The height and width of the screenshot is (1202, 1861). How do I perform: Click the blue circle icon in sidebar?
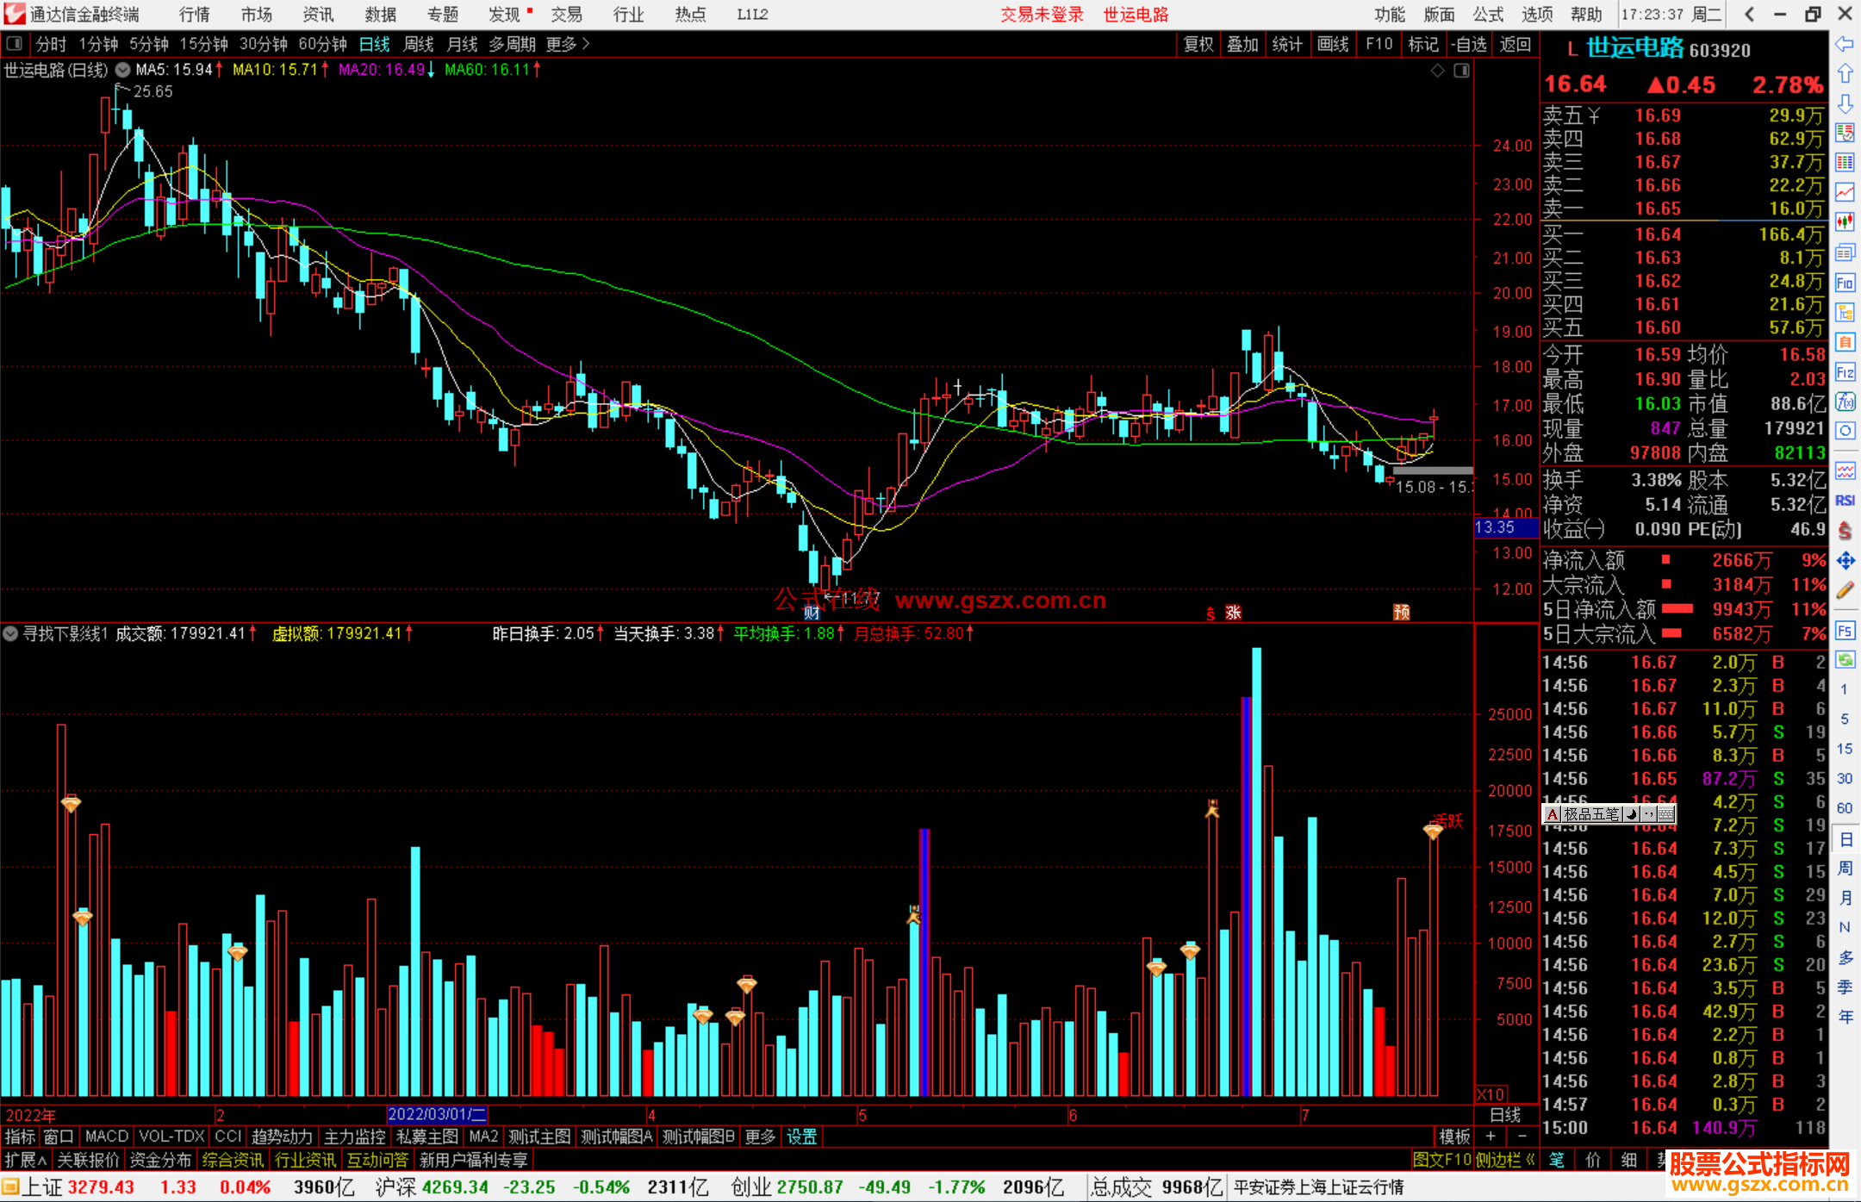click(x=1845, y=431)
